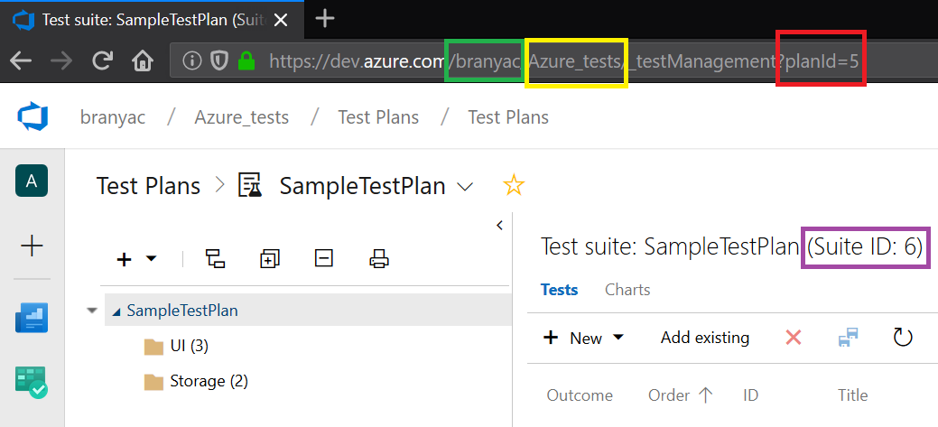Remove selected test with red X icon
The height and width of the screenshot is (427, 938).
tap(794, 338)
